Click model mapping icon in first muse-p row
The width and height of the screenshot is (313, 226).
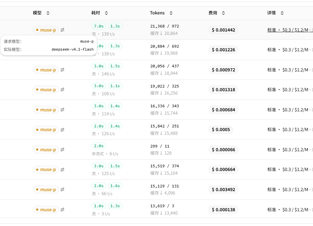62,30
